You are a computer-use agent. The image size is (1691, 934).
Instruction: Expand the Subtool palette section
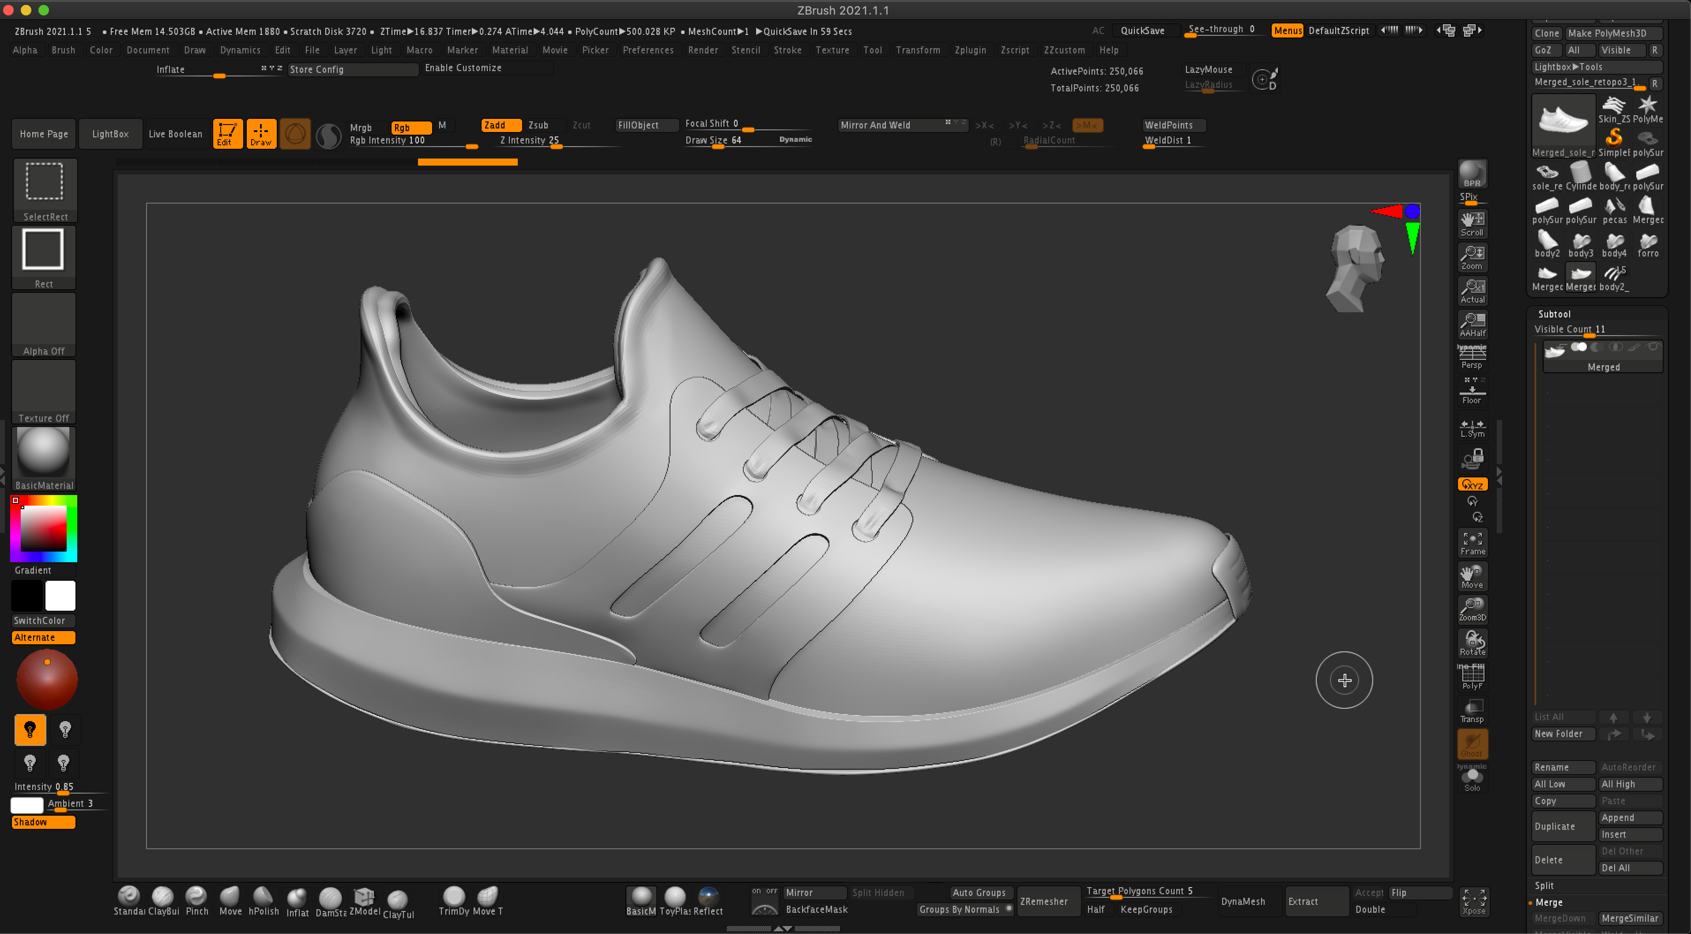coord(1554,314)
